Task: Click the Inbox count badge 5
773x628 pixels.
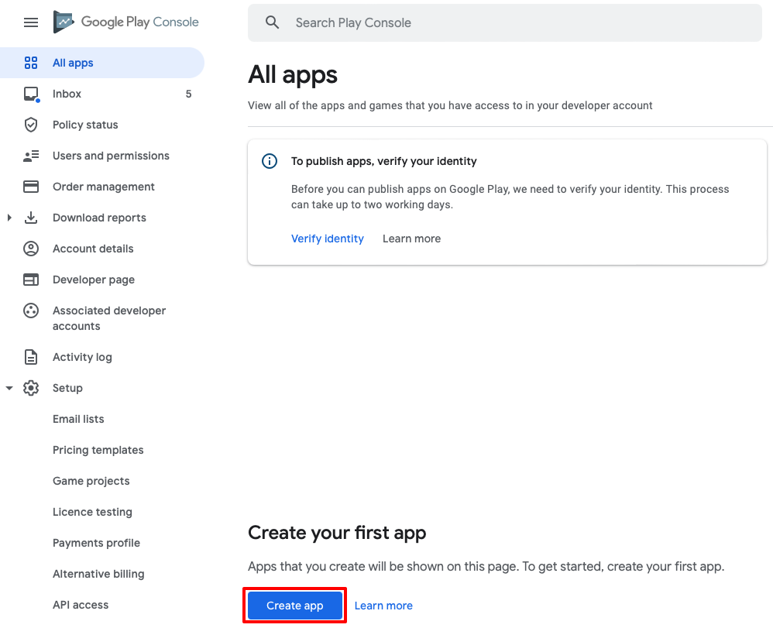Action: tap(188, 94)
